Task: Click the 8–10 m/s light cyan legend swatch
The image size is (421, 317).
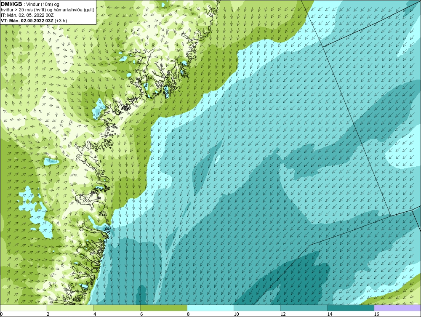Action: click(x=210, y=308)
